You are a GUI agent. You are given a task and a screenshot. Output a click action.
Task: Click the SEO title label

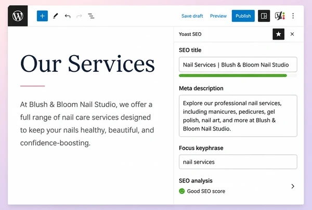coord(190,50)
